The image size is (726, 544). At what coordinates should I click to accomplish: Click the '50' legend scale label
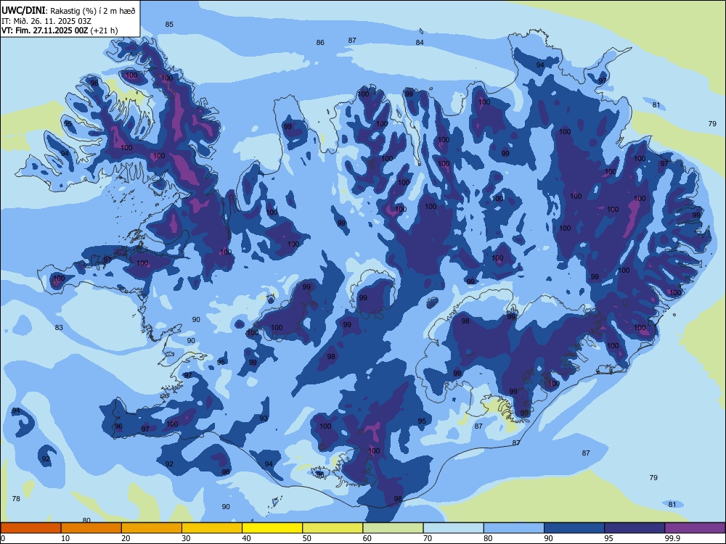pos(307,538)
